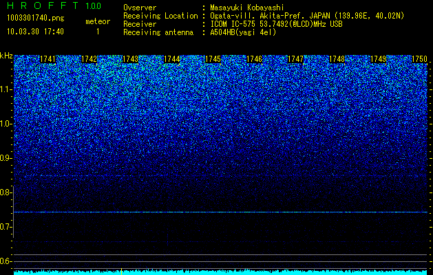Click the 1746 time marker
This screenshot has width=433, height=275.
[x=254, y=59]
